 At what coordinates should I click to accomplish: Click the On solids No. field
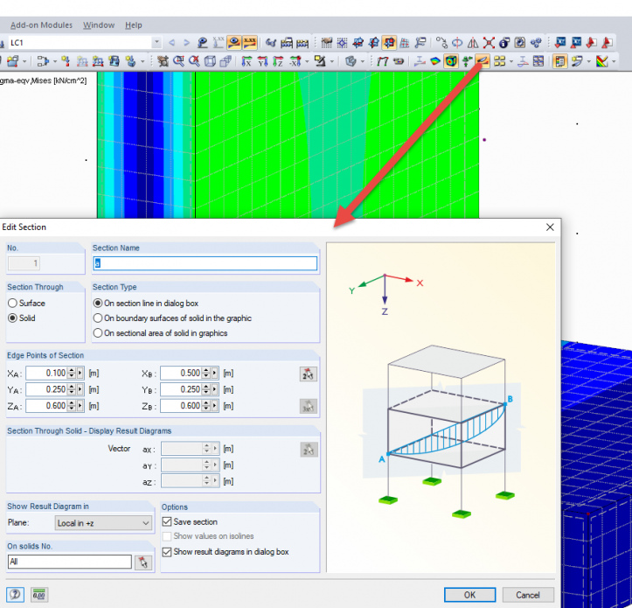[69, 562]
